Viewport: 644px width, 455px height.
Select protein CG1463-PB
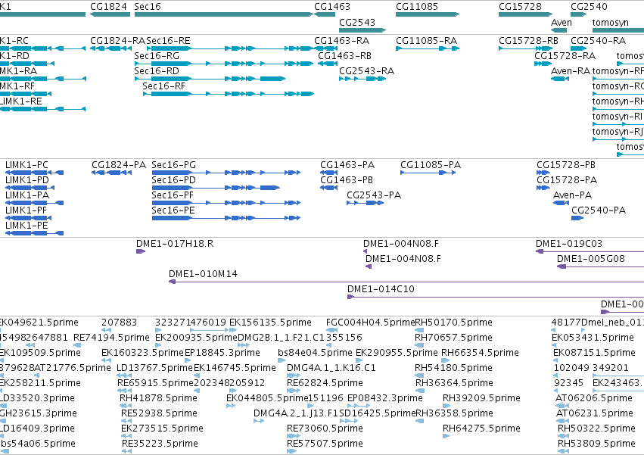347,180
